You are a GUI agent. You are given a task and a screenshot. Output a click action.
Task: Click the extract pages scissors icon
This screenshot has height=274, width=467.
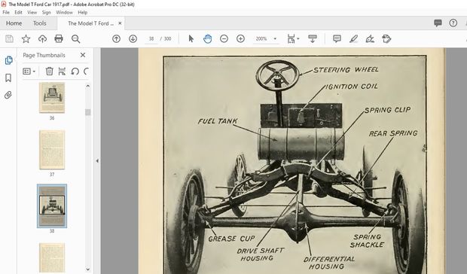tap(62, 71)
